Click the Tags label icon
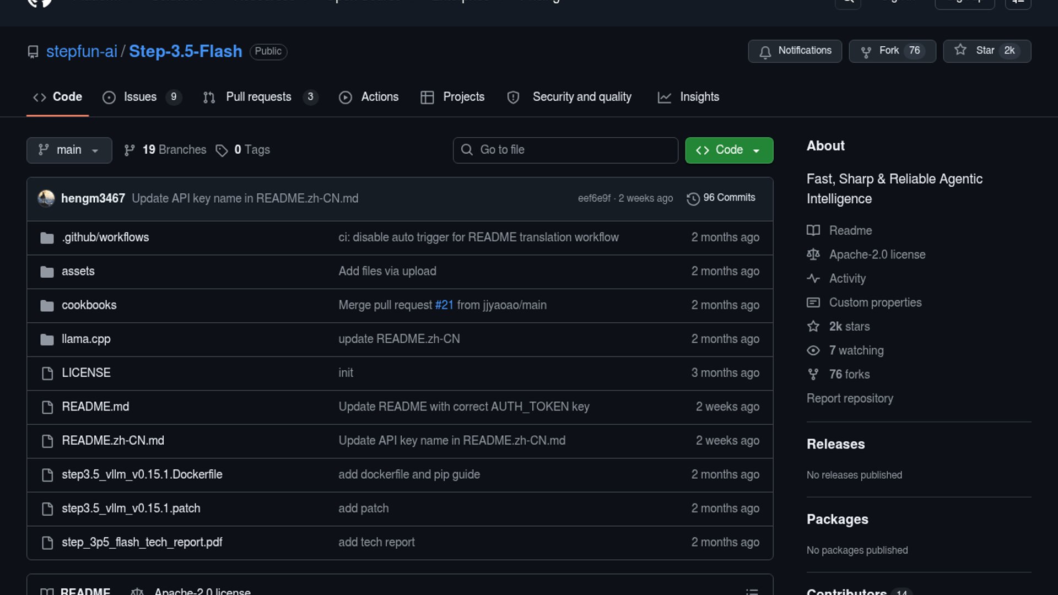 coord(222,150)
